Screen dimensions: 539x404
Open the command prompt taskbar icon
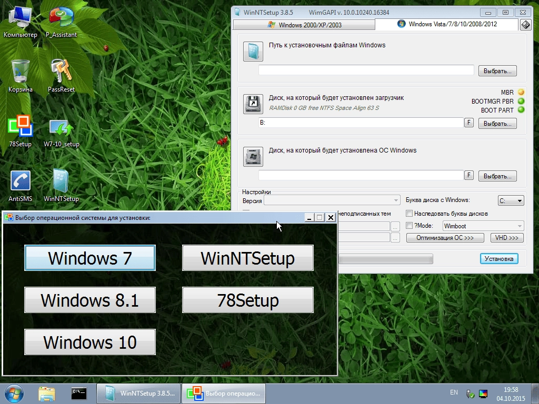[79, 393]
